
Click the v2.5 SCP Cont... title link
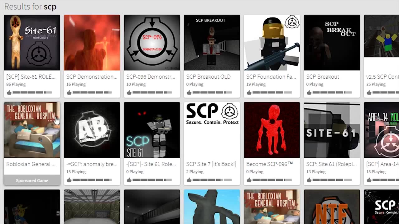pyautogui.click(x=382, y=77)
